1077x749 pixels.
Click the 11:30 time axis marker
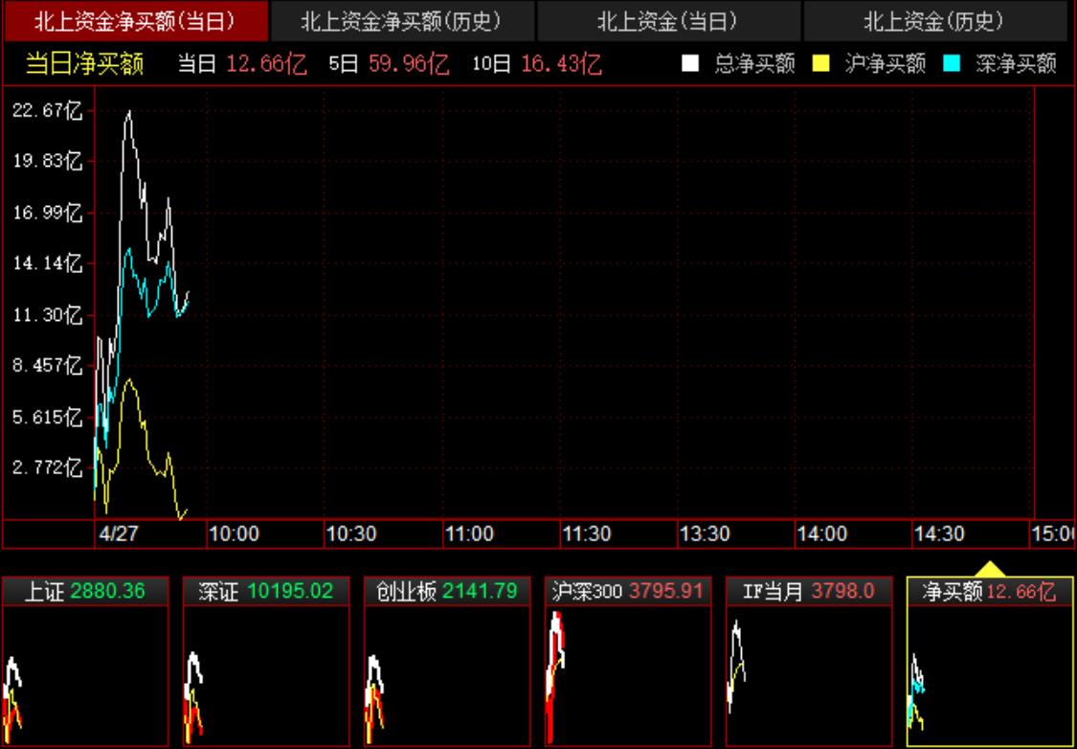pyautogui.click(x=586, y=534)
